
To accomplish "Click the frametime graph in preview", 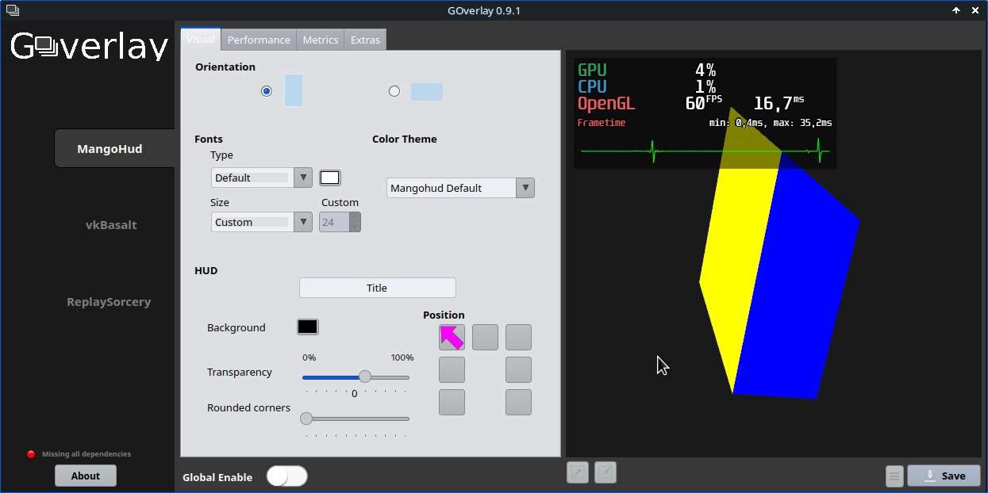I will 705,151.
